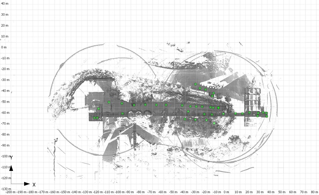Select scan marker near X -40 m, Y -65 m
Image resolution: width=319 pixels, height=195 pixels.
point(185,119)
